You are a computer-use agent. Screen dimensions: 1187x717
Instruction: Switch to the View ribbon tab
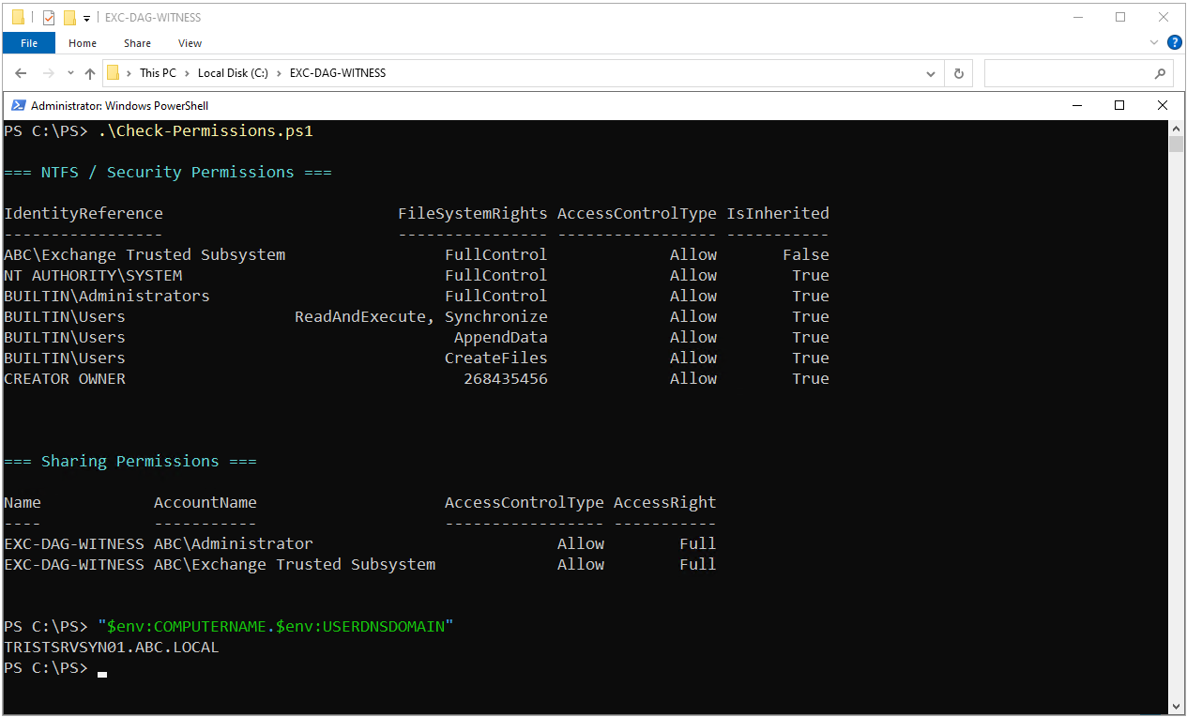pyautogui.click(x=190, y=43)
